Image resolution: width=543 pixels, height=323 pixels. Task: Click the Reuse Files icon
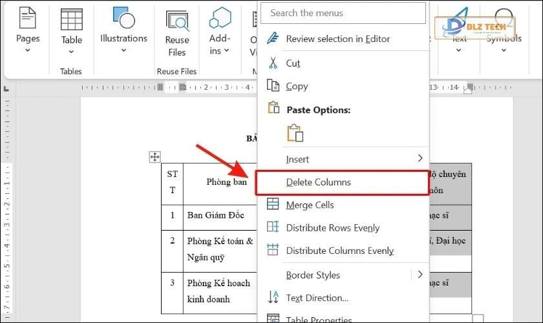pos(176,21)
